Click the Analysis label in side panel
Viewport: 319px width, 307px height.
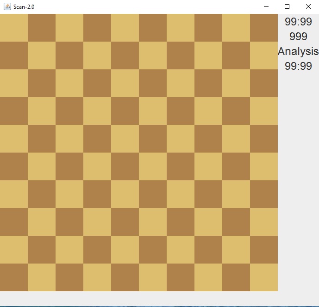pyautogui.click(x=298, y=51)
